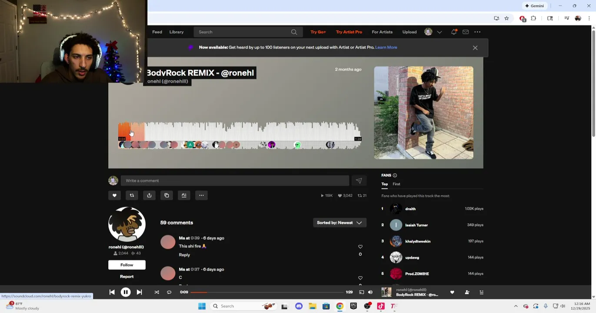Send comment with paper plane icon
596x313 pixels.
click(x=359, y=180)
